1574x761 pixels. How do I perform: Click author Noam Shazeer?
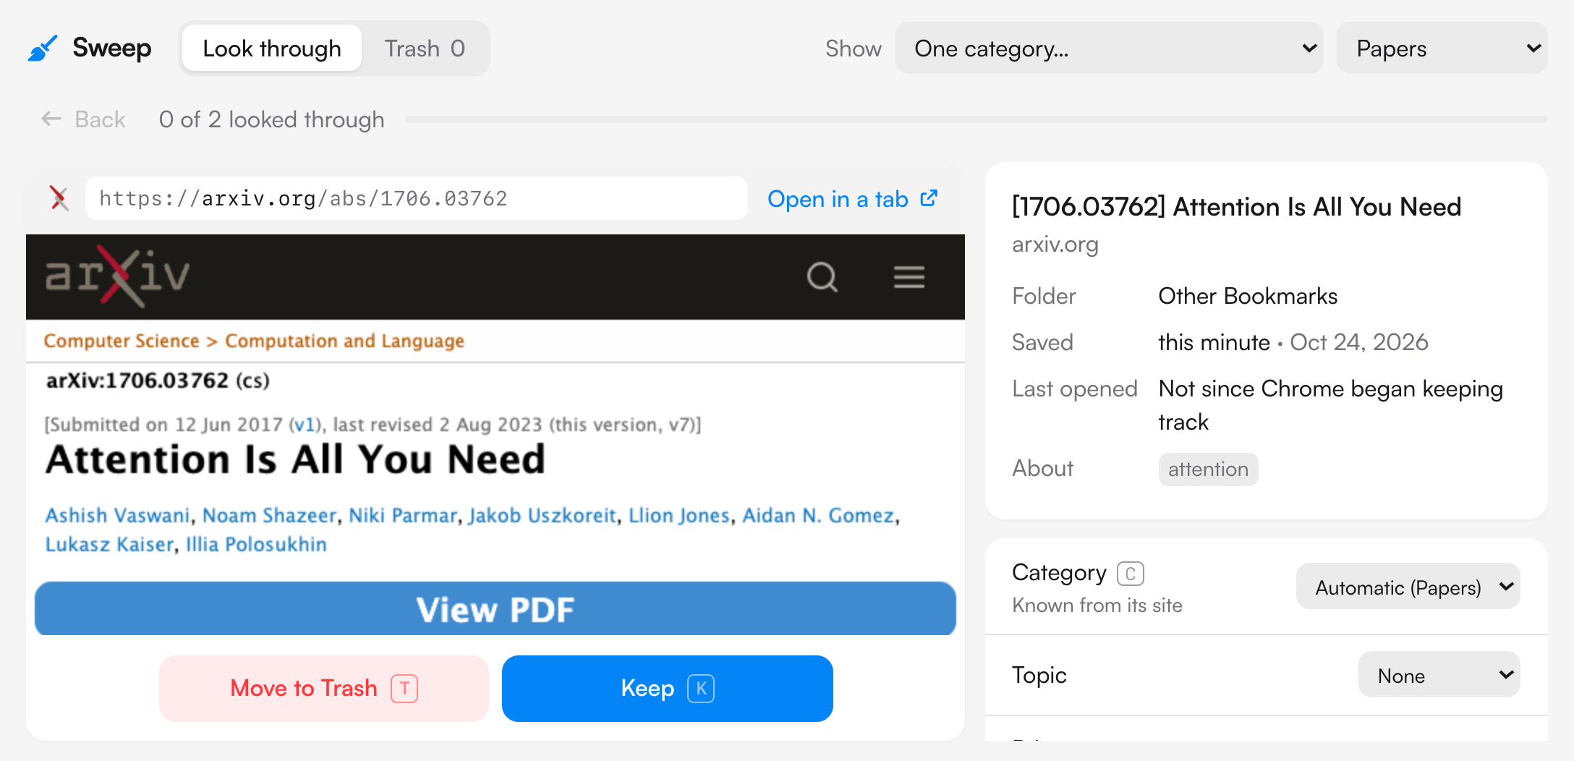pyautogui.click(x=269, y=515)
